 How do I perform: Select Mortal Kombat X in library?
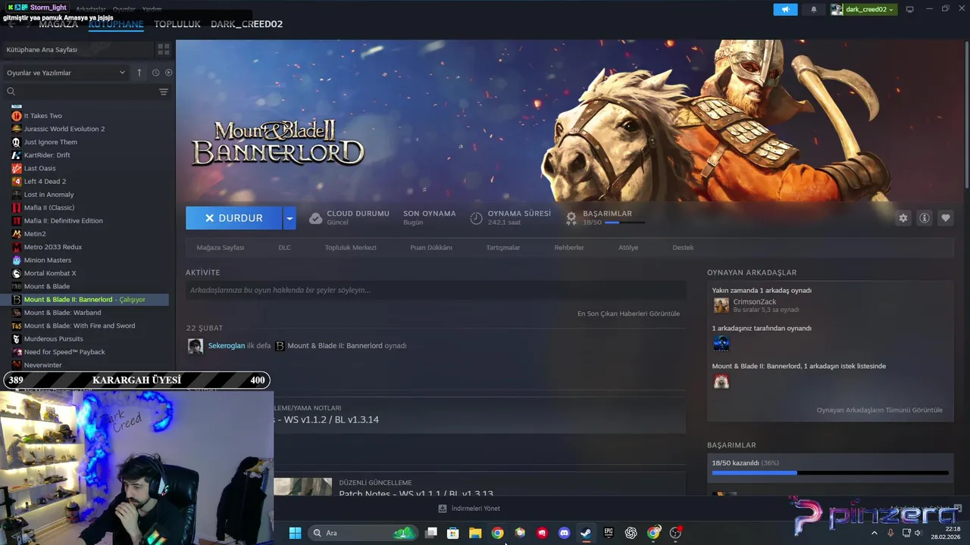50,273
